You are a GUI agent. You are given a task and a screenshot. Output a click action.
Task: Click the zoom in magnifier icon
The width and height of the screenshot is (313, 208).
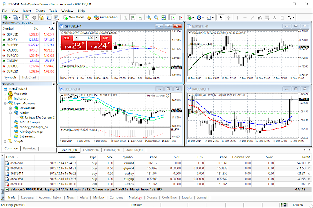149,18
